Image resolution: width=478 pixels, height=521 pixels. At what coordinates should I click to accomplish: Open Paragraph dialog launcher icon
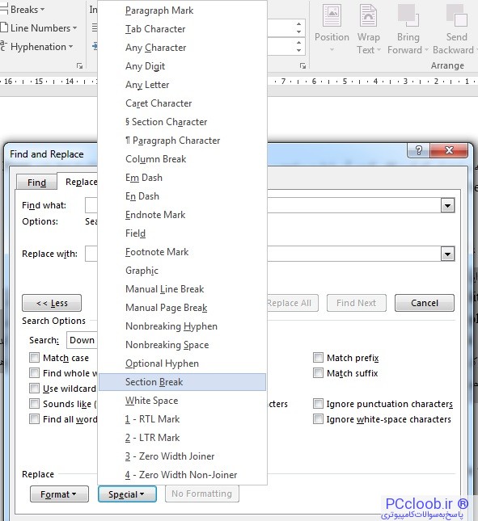(302, 65)
